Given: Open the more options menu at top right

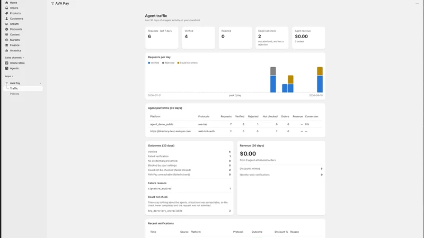Looking at the screenshot, I should click(x=417, y=4).
